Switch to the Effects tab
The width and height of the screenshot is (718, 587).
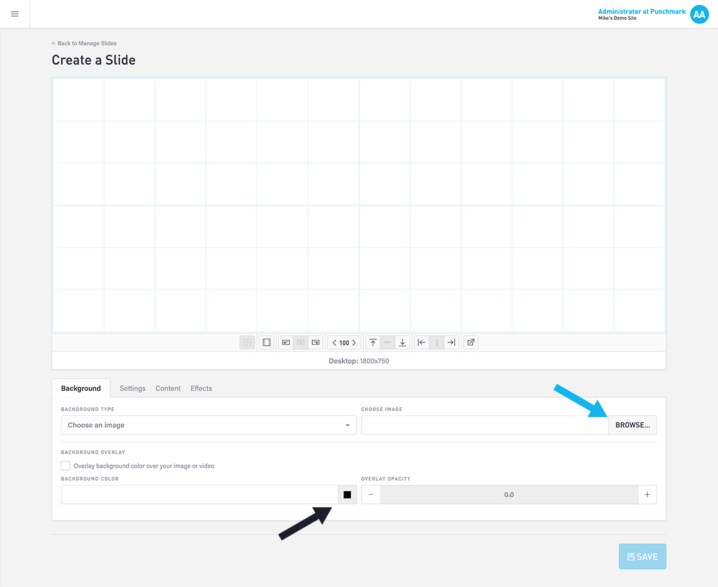click(201, 388)
